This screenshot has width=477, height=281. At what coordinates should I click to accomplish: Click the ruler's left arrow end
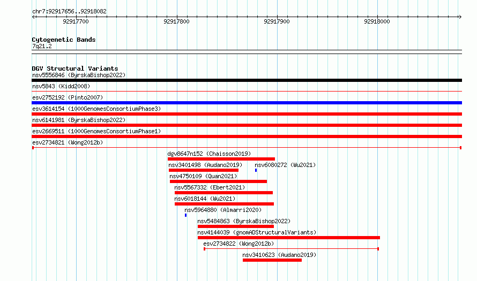(33, 17)
